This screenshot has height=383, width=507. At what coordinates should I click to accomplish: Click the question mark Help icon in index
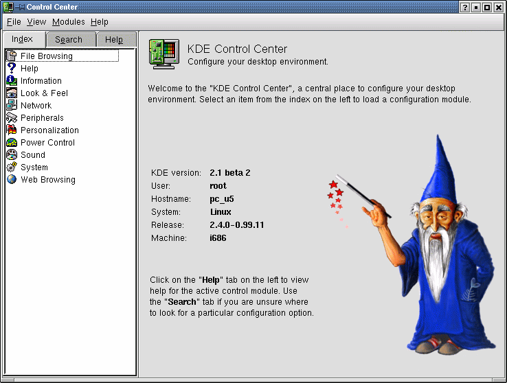[12, 68]
